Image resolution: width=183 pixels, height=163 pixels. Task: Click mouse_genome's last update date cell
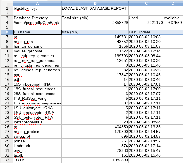146,51
